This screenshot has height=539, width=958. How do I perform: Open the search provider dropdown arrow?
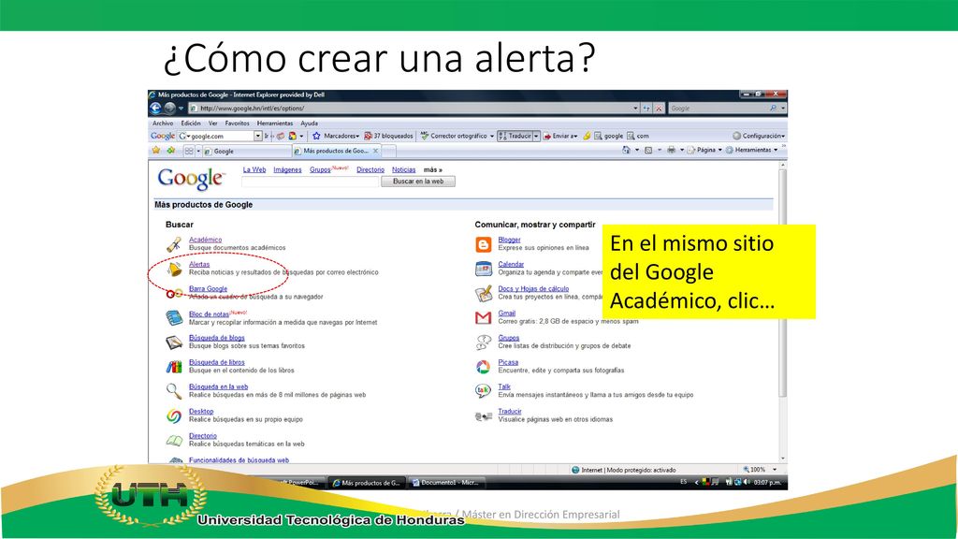pos(783,109)
